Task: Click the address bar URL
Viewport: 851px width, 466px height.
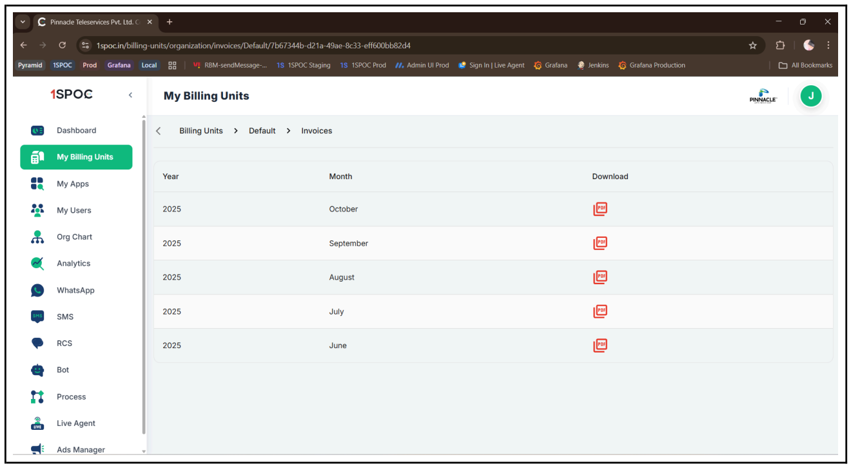Action: click(253, 46)
